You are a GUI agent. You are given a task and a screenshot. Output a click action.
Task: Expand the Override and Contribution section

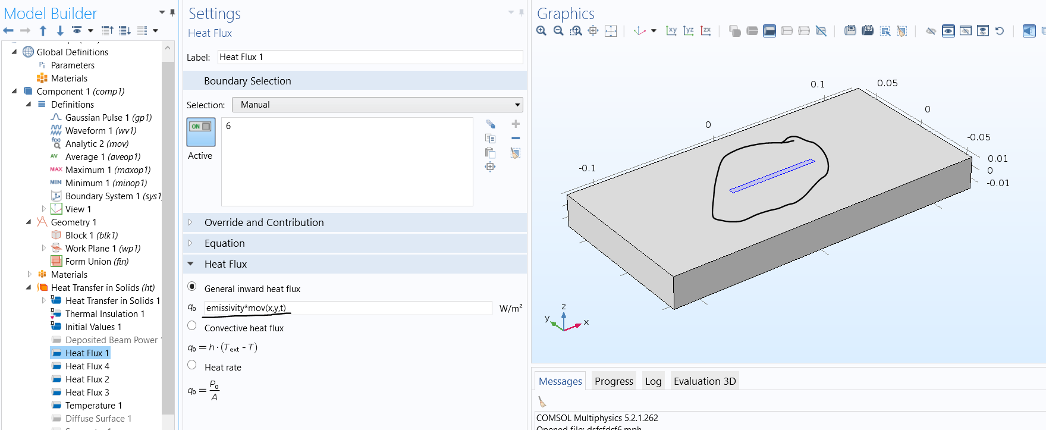click(x=264, y=222)
